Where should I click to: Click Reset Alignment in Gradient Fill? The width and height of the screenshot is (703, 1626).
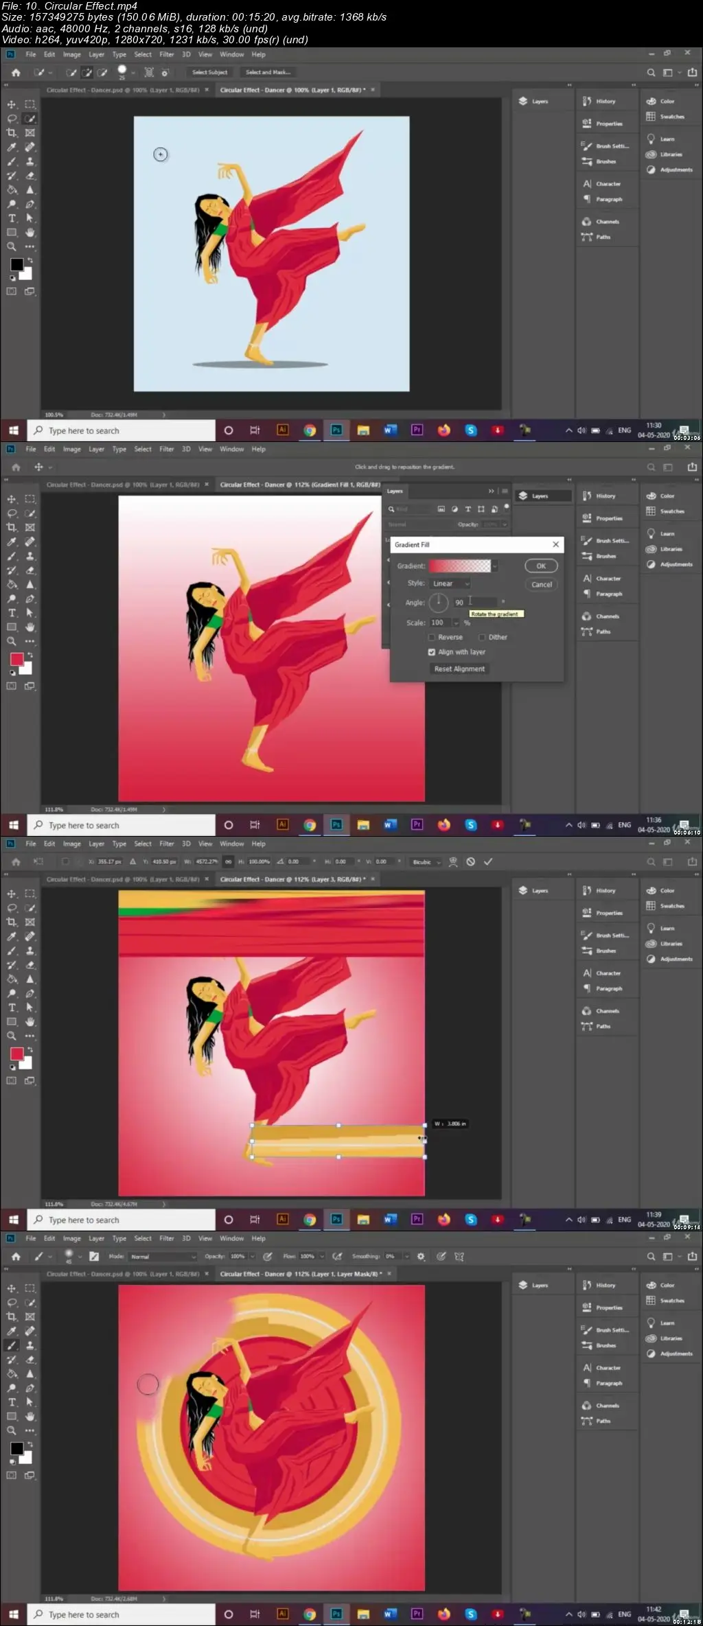tap(459, 669)
